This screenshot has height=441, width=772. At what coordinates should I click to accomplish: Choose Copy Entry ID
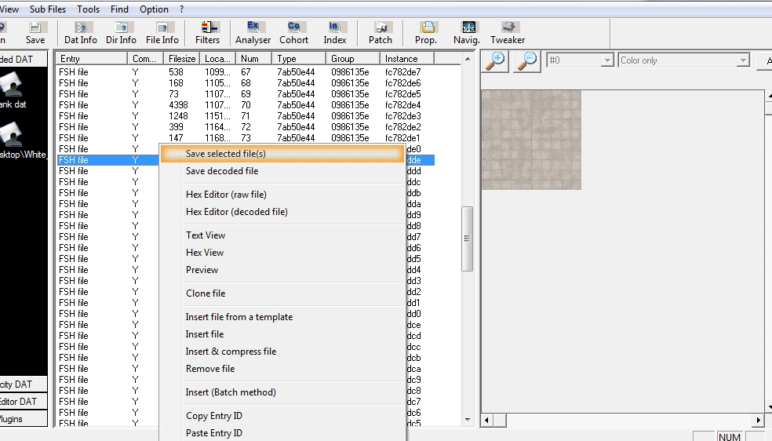click(x=282, y=416)
